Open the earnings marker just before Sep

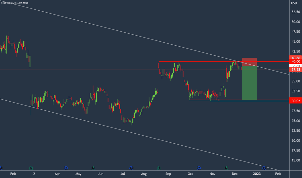tap(159, 168)
